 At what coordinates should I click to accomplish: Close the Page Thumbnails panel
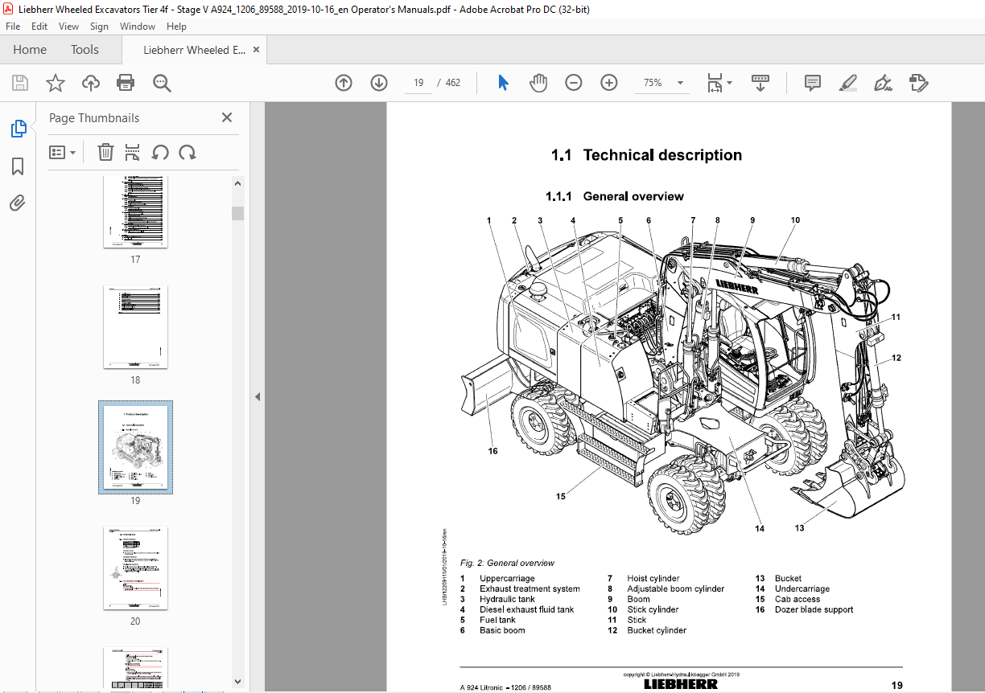(x=227, y=117)
